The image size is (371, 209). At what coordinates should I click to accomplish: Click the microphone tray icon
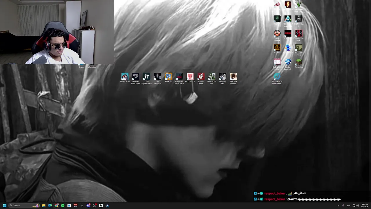(x=343, y=206)
